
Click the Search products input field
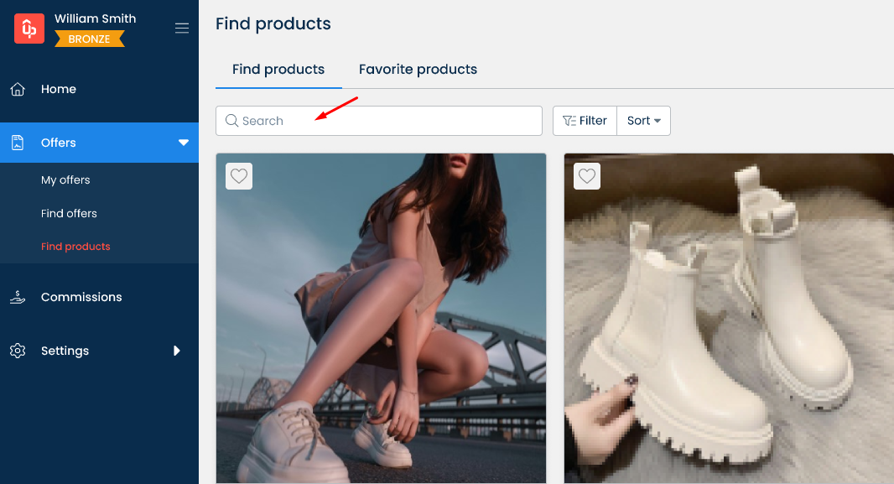click(386, 121)
